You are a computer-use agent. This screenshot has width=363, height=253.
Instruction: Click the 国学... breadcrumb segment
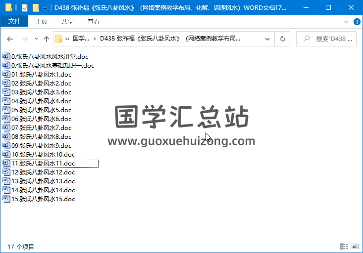pyautogui.click(x=81, y=39)
